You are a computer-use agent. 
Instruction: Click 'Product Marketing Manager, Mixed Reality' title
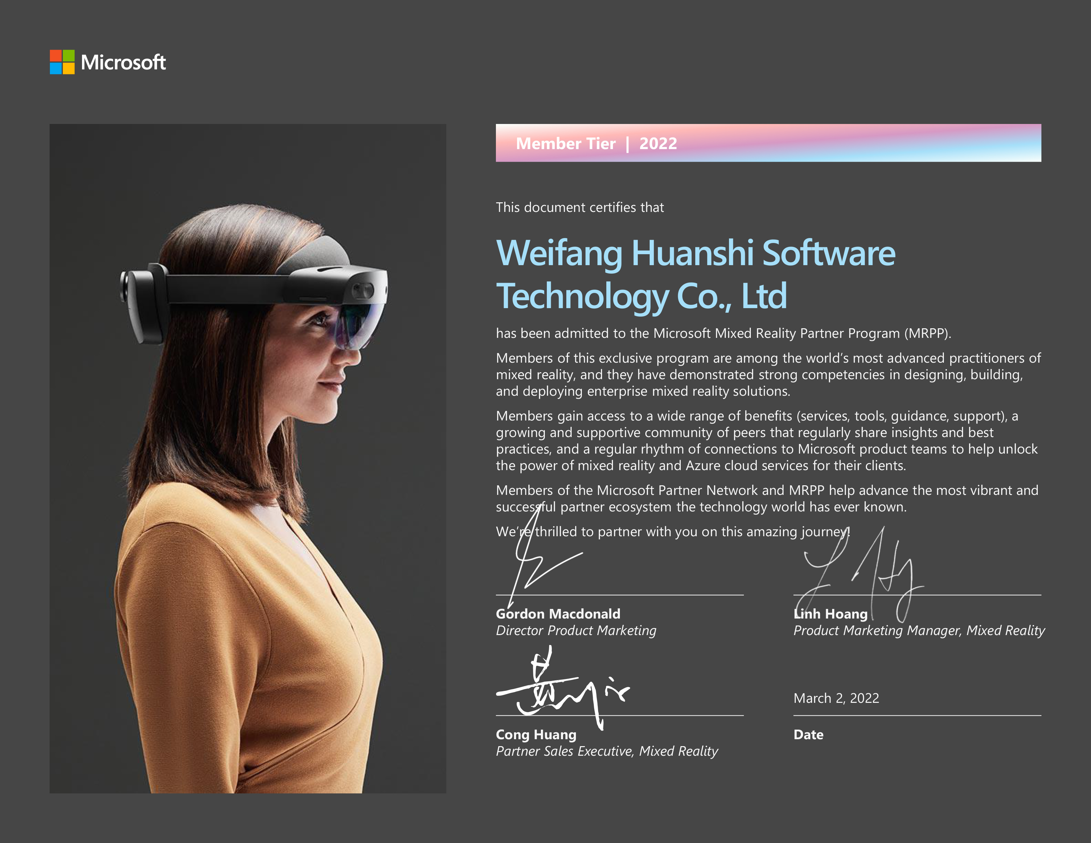click(x=919, y=631)
